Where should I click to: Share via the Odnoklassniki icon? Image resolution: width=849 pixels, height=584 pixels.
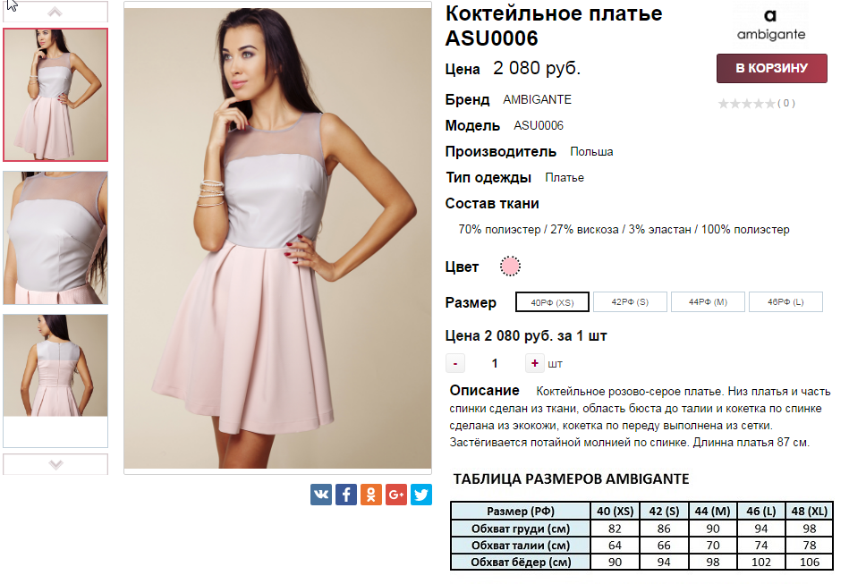[371, 495]
